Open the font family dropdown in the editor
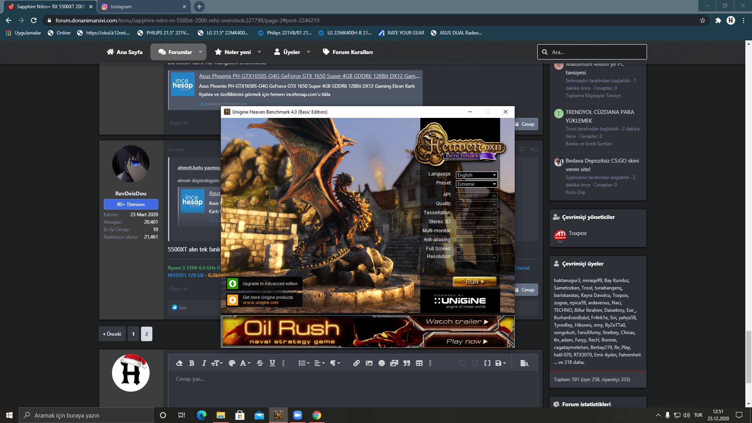Viewport: 752px width, 423px height. click(x=245, y=363)
